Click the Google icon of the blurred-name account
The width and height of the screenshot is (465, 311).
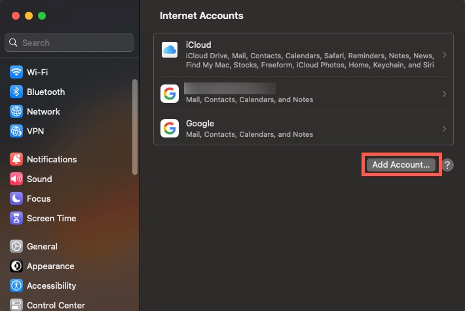[170, 94]
